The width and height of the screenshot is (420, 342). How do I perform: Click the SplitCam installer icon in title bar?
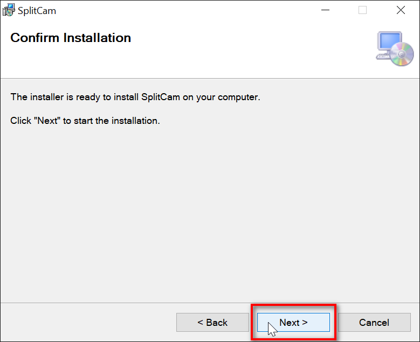[x=8, y=10]
